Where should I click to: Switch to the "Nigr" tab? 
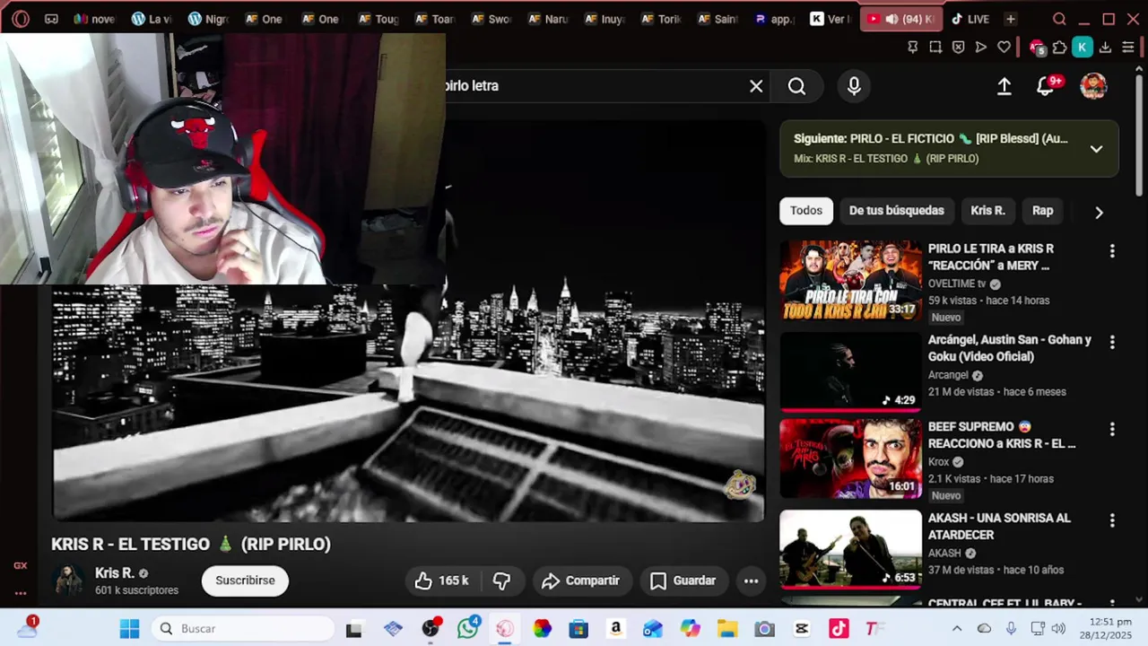point(208,19)
